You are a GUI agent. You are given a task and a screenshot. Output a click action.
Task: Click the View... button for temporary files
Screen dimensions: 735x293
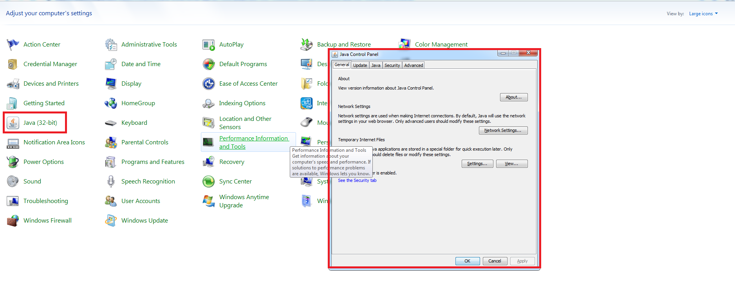point(512,164)
